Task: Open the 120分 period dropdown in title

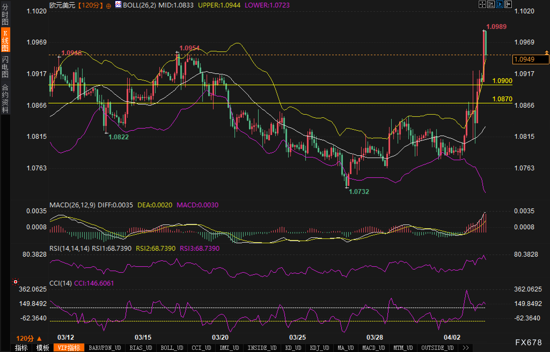Action: [90, 5]
